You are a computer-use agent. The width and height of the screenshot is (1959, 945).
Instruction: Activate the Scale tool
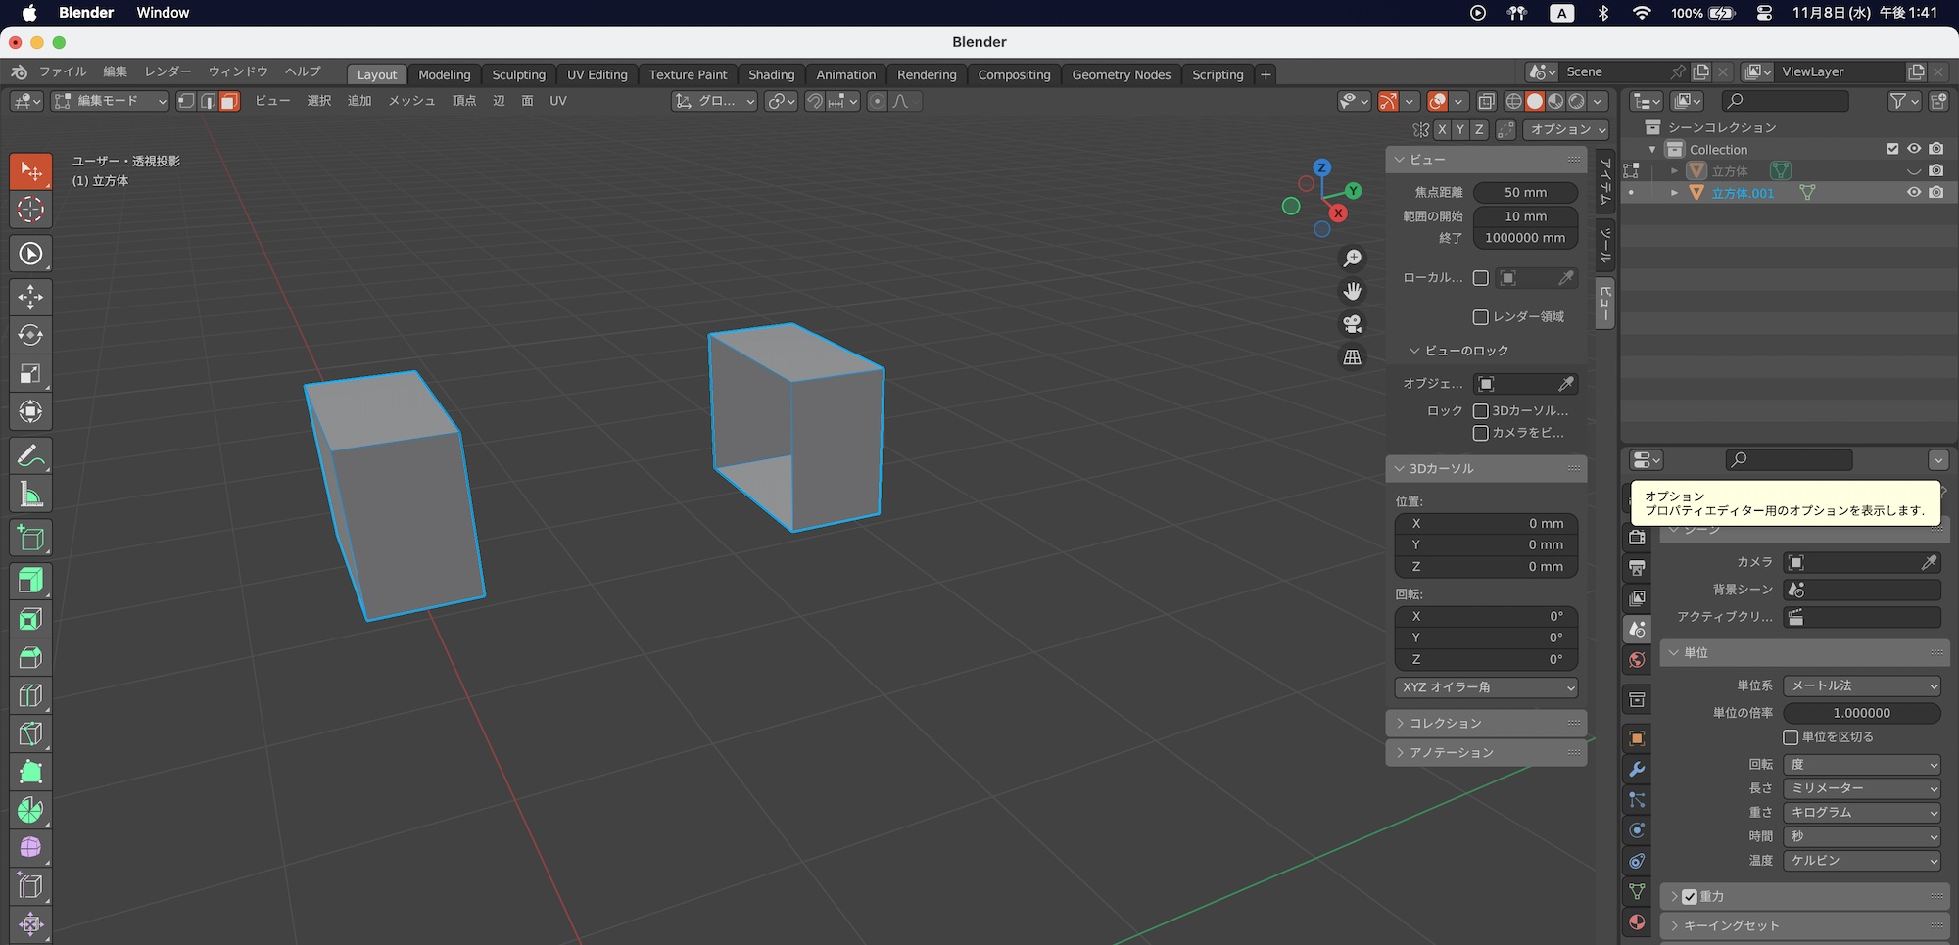(x=30, y=373)
